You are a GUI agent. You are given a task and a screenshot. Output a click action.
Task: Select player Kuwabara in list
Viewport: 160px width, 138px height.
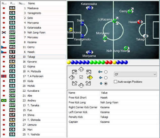pyautogui.click(x=33, y=91)
